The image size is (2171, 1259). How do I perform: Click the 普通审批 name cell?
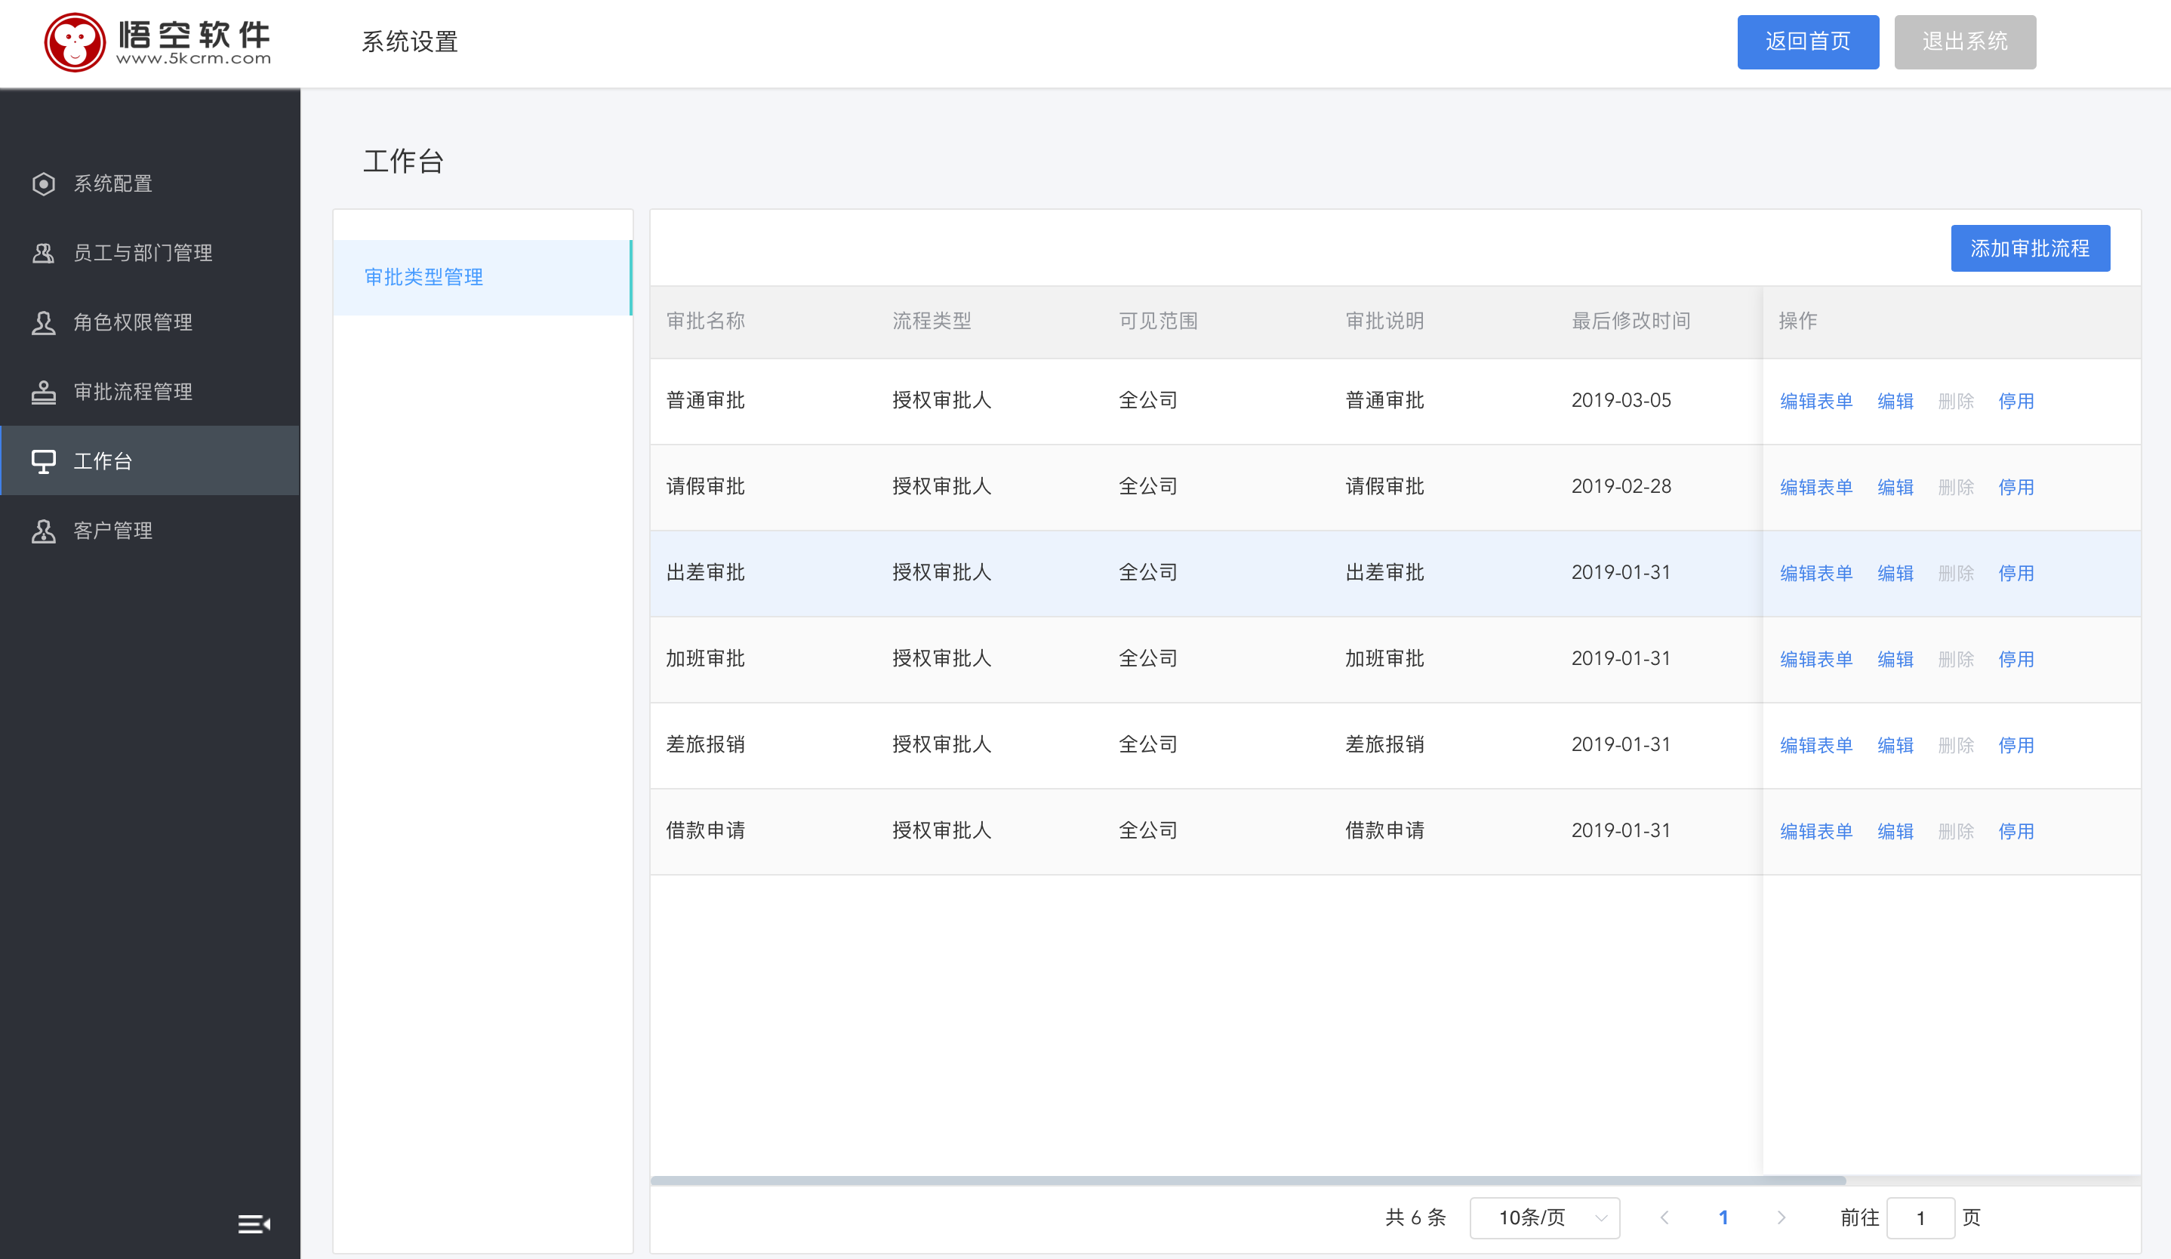(x=706, y=401)
